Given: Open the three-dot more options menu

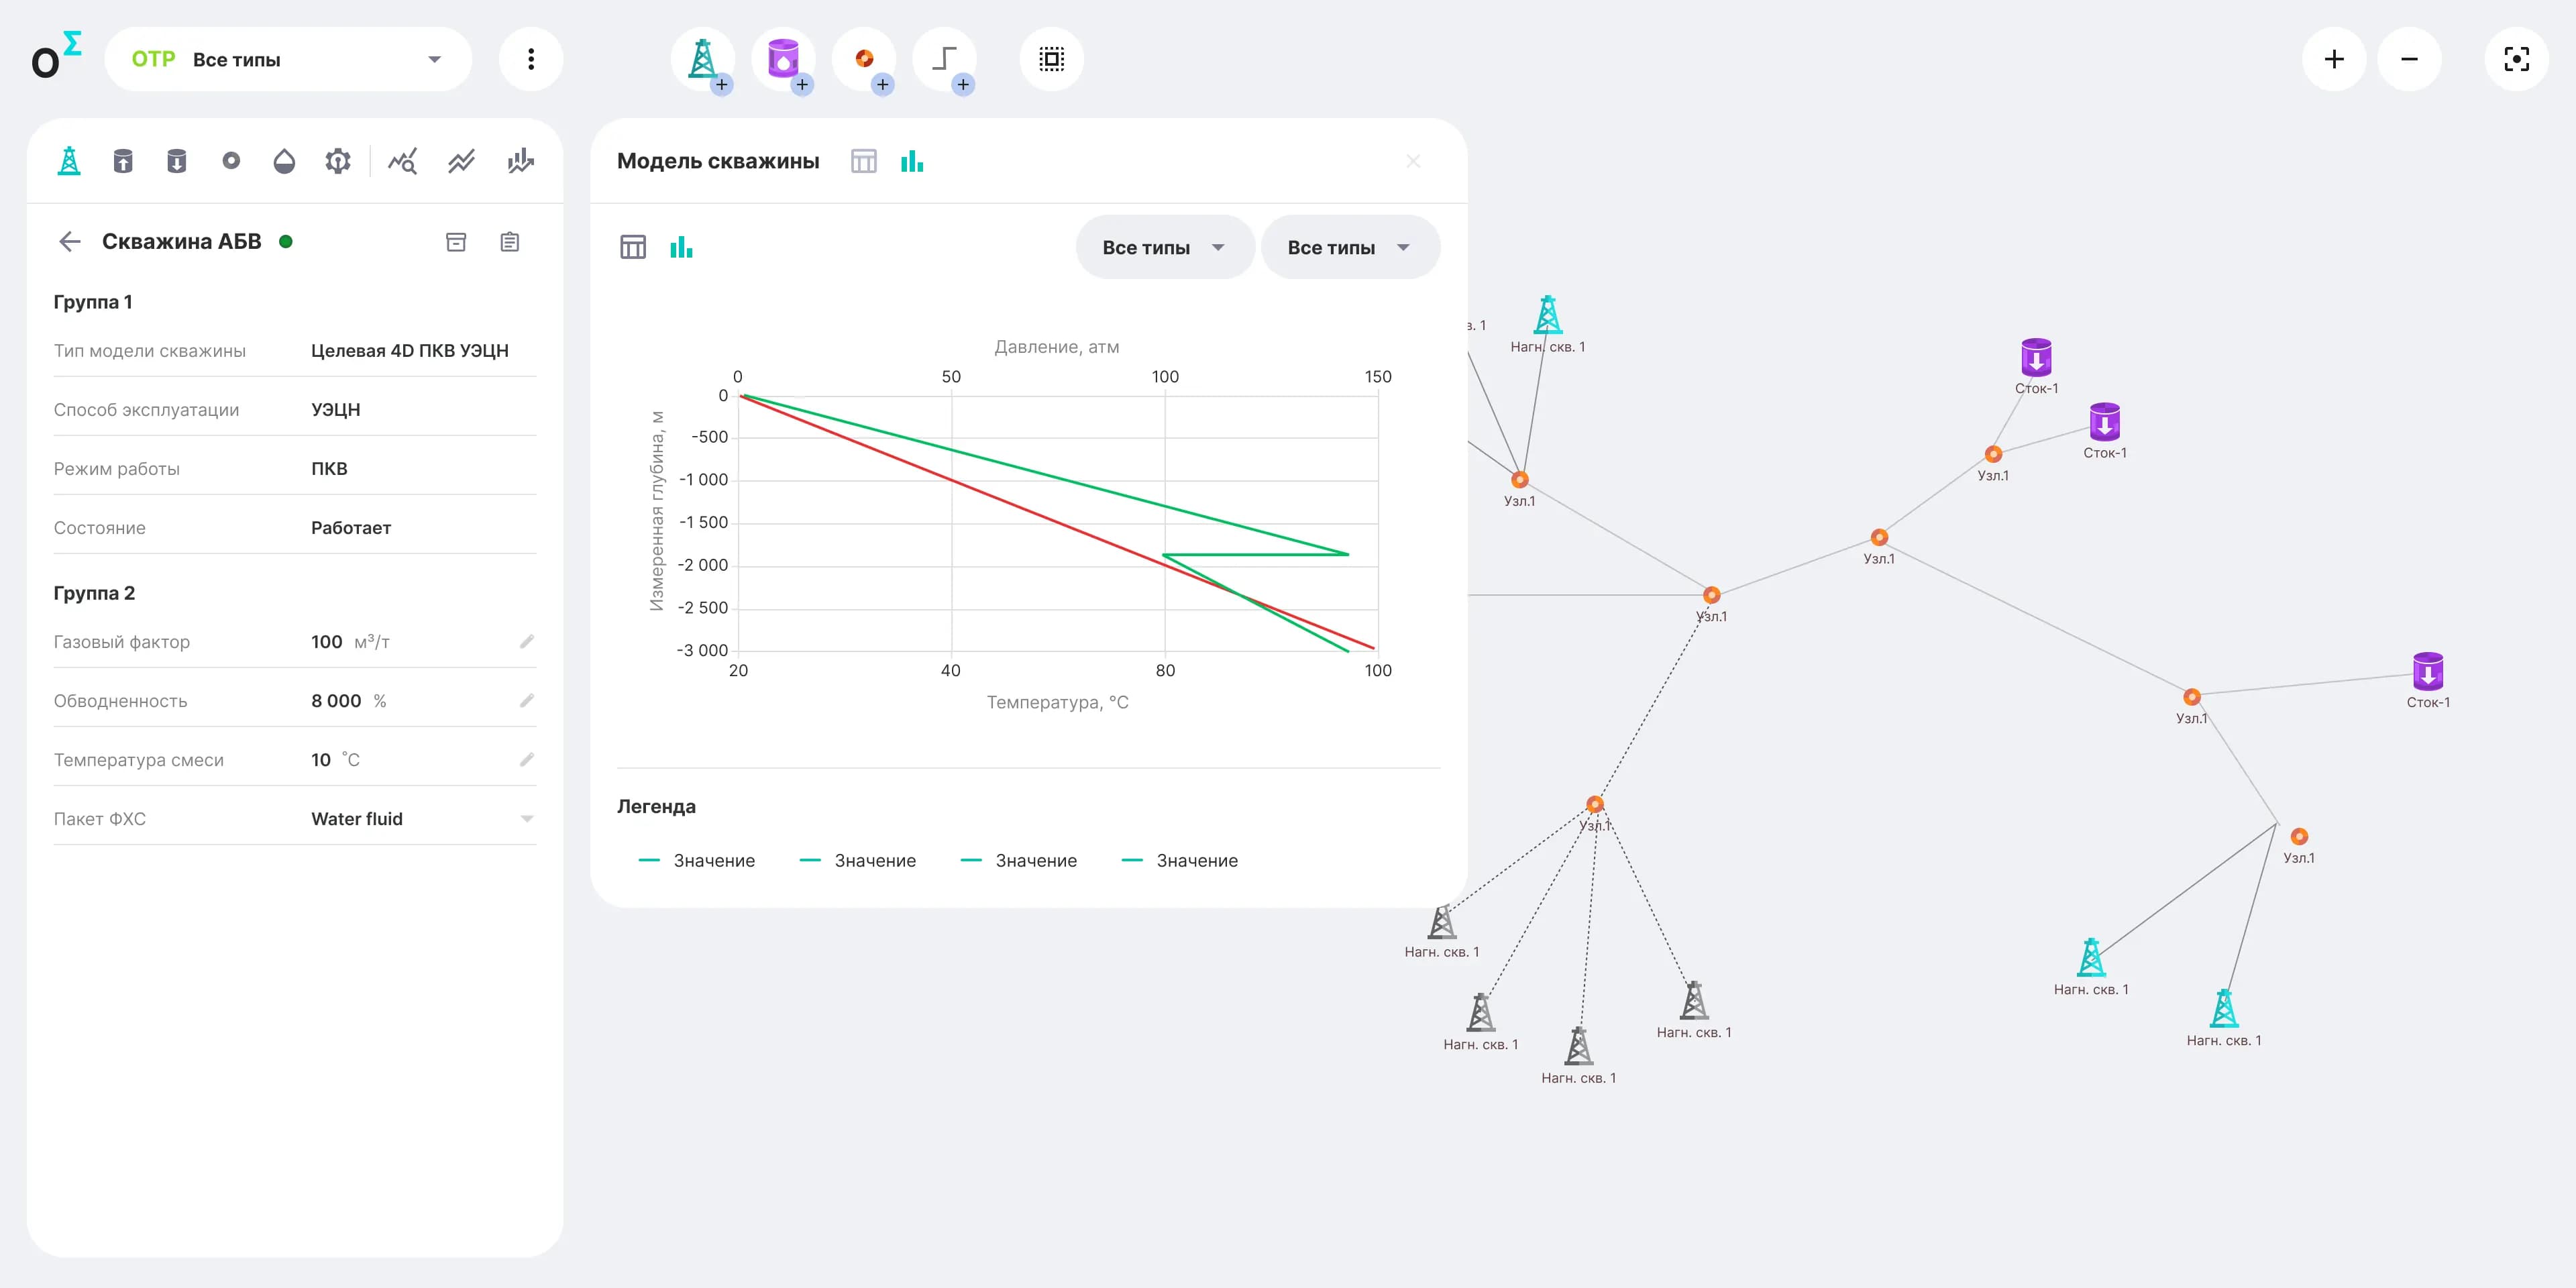Looking at the screenshot, I should pyautogui.click(x=531, y=60).
